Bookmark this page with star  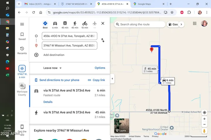tap(172, 13)
